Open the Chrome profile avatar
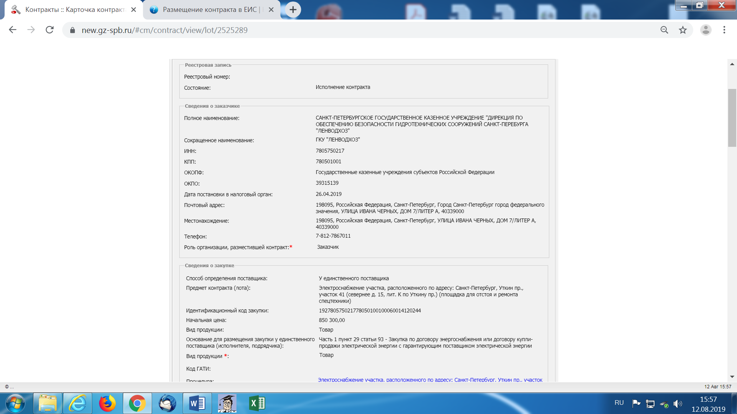 pos(706,30)
